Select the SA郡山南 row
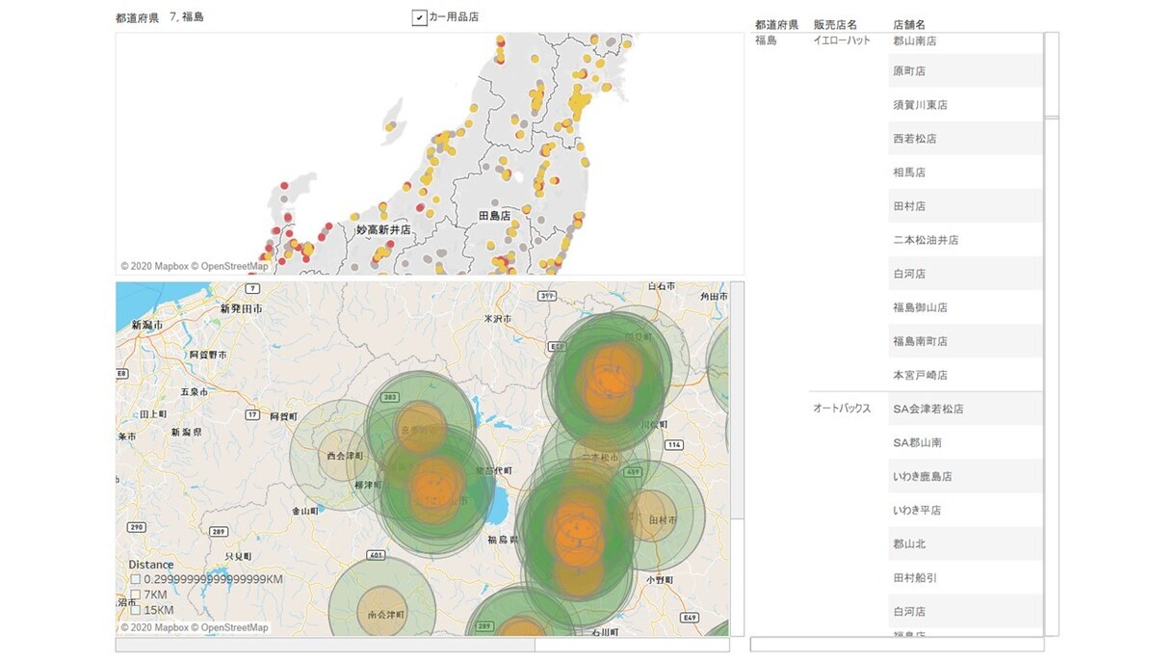Viewport: 1175px width, 661px height. [966, 442]
